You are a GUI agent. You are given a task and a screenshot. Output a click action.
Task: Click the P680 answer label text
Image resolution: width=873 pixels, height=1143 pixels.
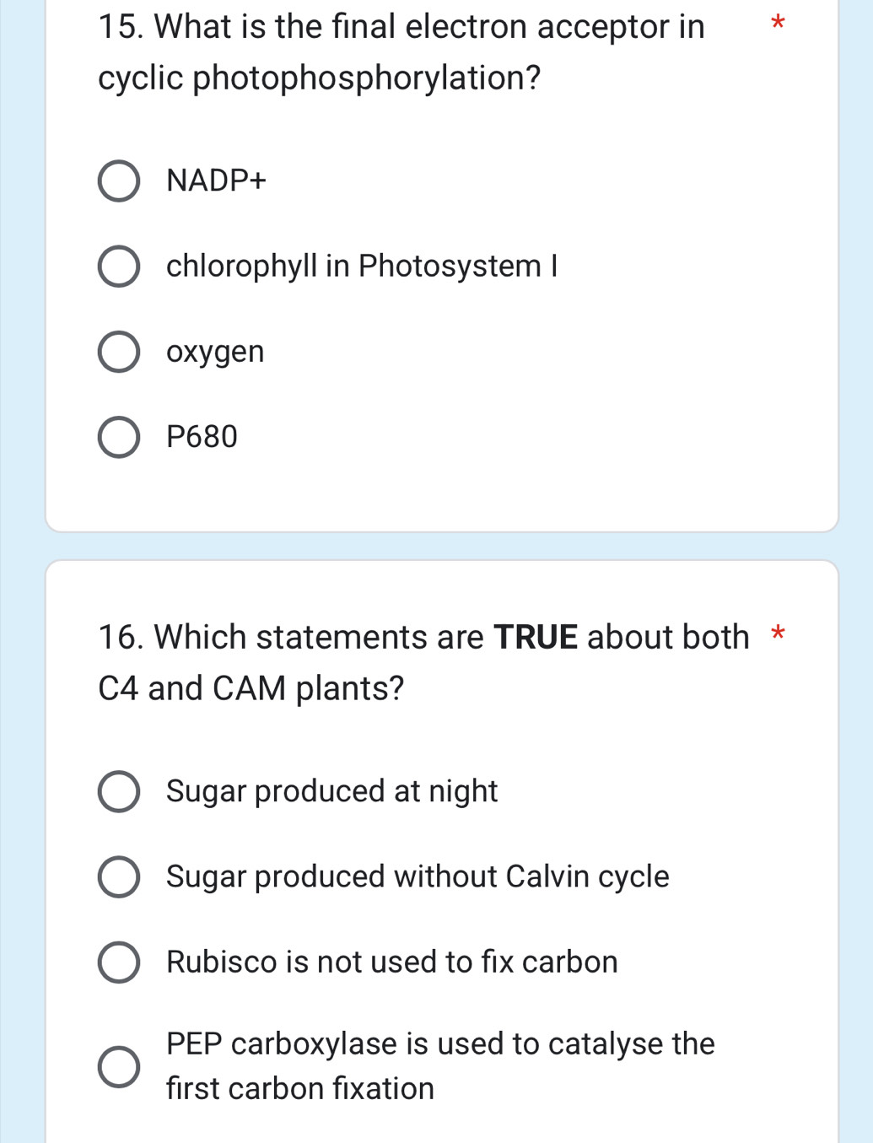coord(202,437)
